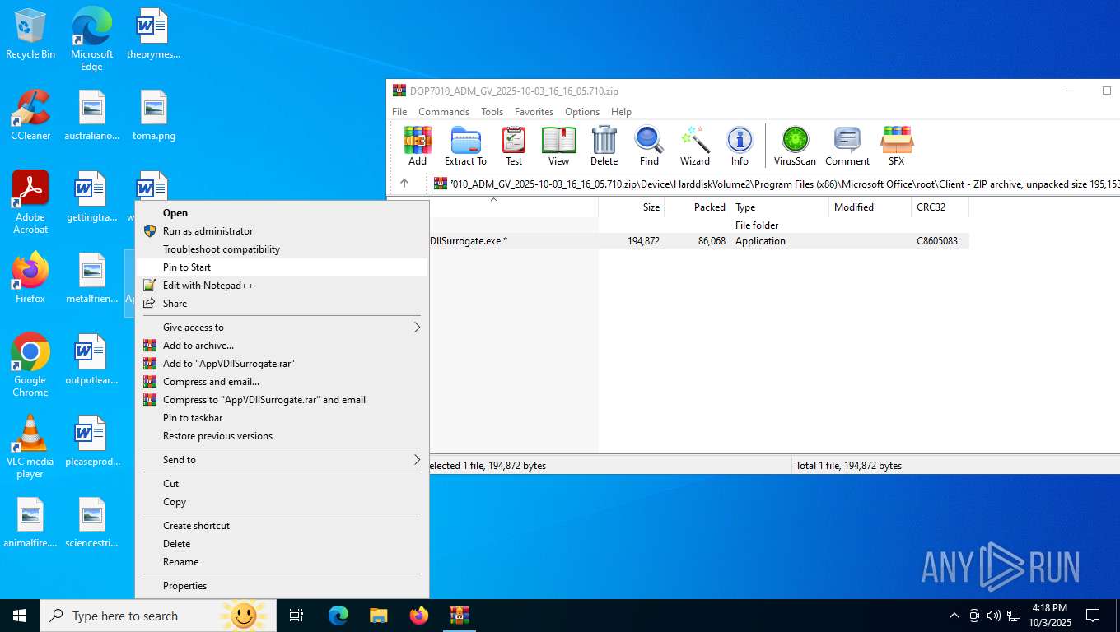The height and width of the screenshot is (632, 1120).
Task: Click the Test archive icon
Action: tap(514, 146)
